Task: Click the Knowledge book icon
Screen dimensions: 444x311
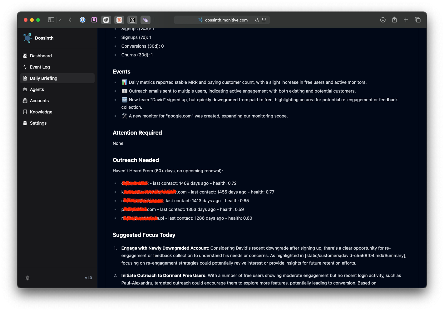Action: pyautogui.click(x=25, y=112)
